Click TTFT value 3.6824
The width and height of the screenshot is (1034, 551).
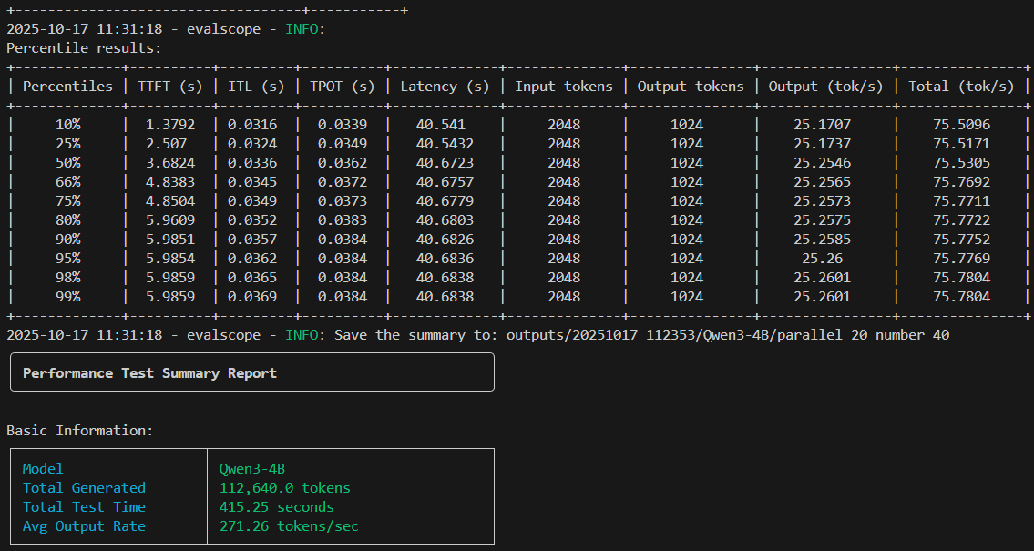[170, 163]
